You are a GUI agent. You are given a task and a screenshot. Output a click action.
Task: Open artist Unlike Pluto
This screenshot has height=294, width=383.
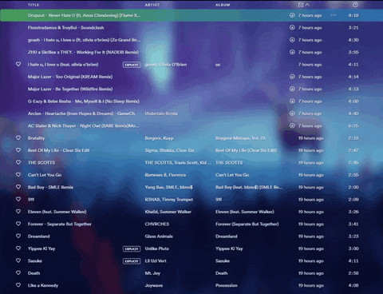point(157,248)
